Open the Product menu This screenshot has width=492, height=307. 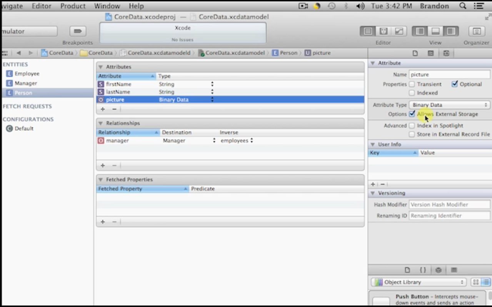pos(73,6)
